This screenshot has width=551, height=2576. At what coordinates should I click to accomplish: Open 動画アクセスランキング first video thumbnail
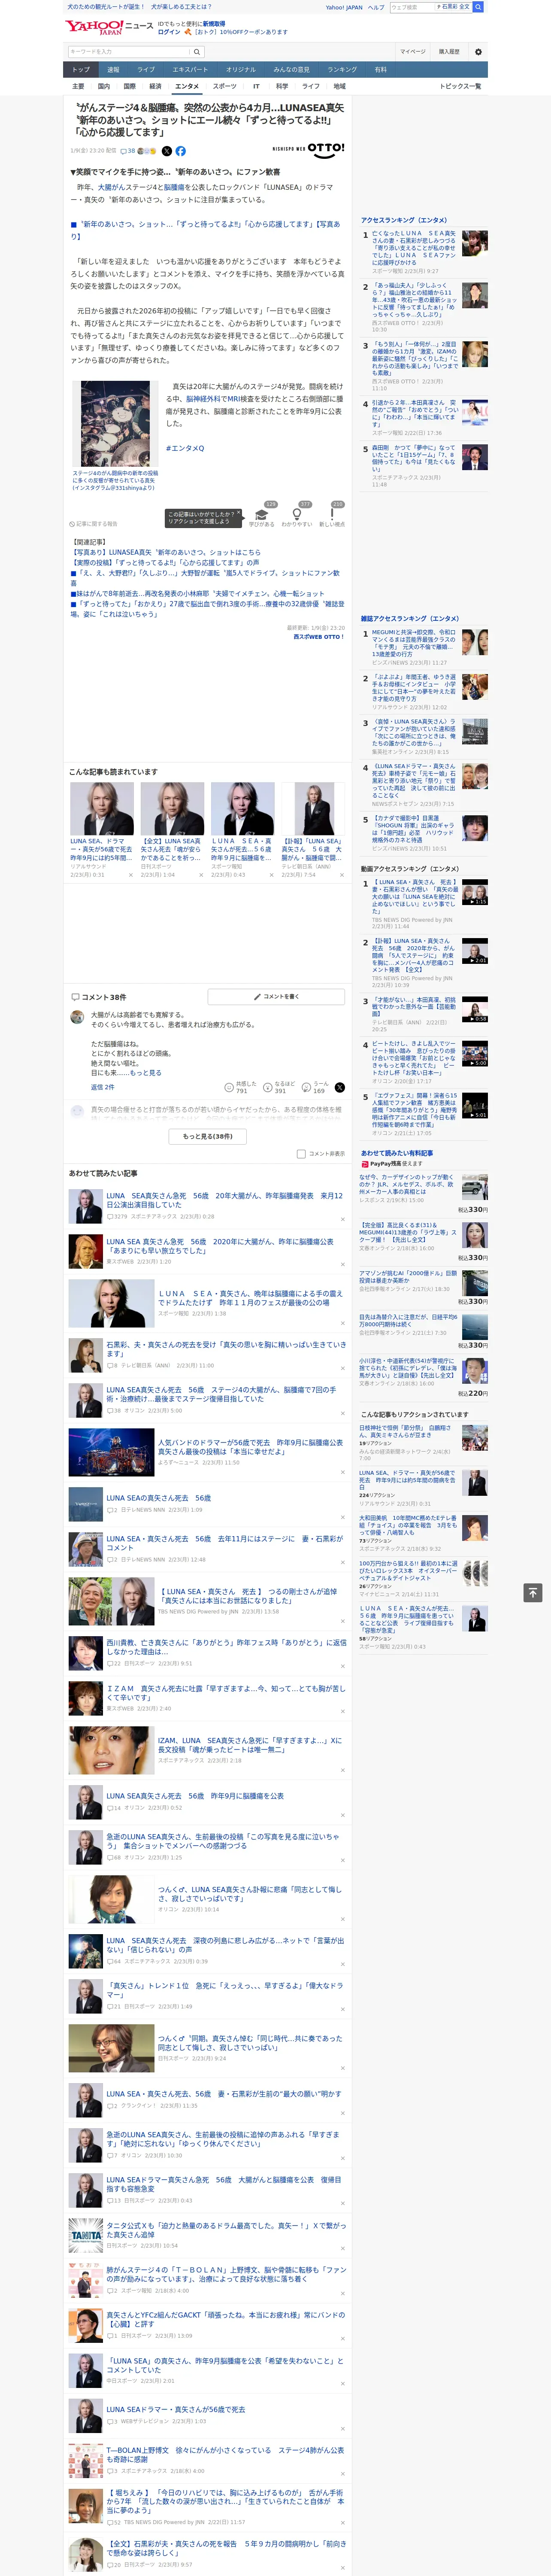click(x=475, y=892)
